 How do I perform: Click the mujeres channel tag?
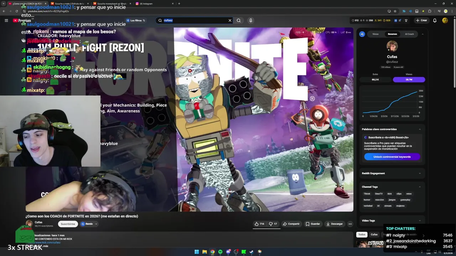click(400, 206)
